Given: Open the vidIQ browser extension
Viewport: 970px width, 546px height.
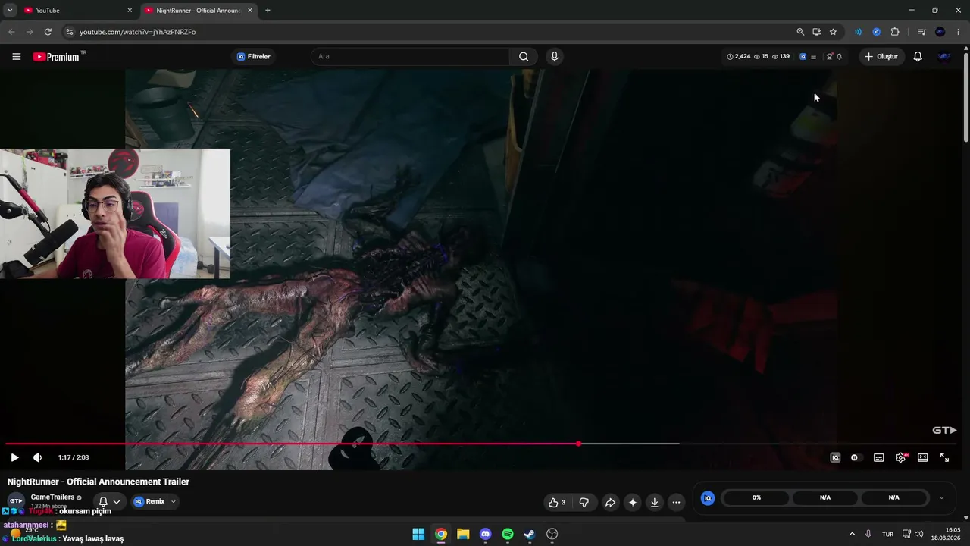Looking at the screenshot, I should click(x=877, y=32).
